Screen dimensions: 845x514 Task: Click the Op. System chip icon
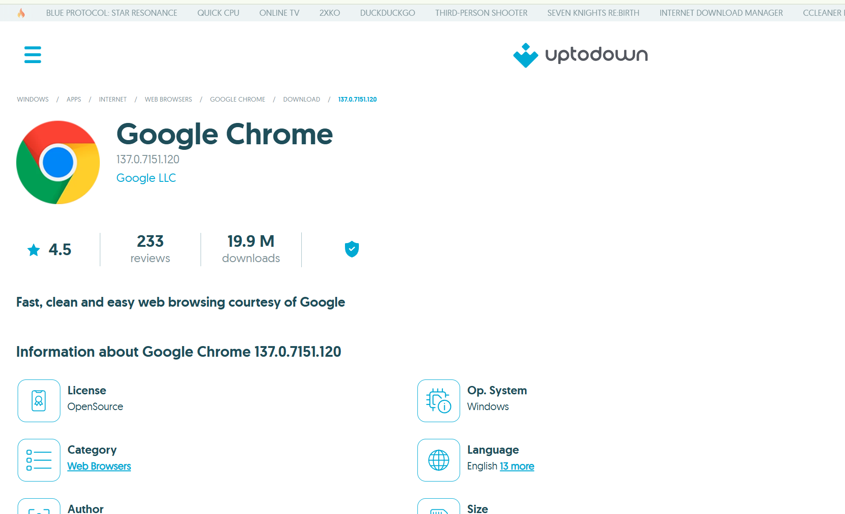(439, 401)
